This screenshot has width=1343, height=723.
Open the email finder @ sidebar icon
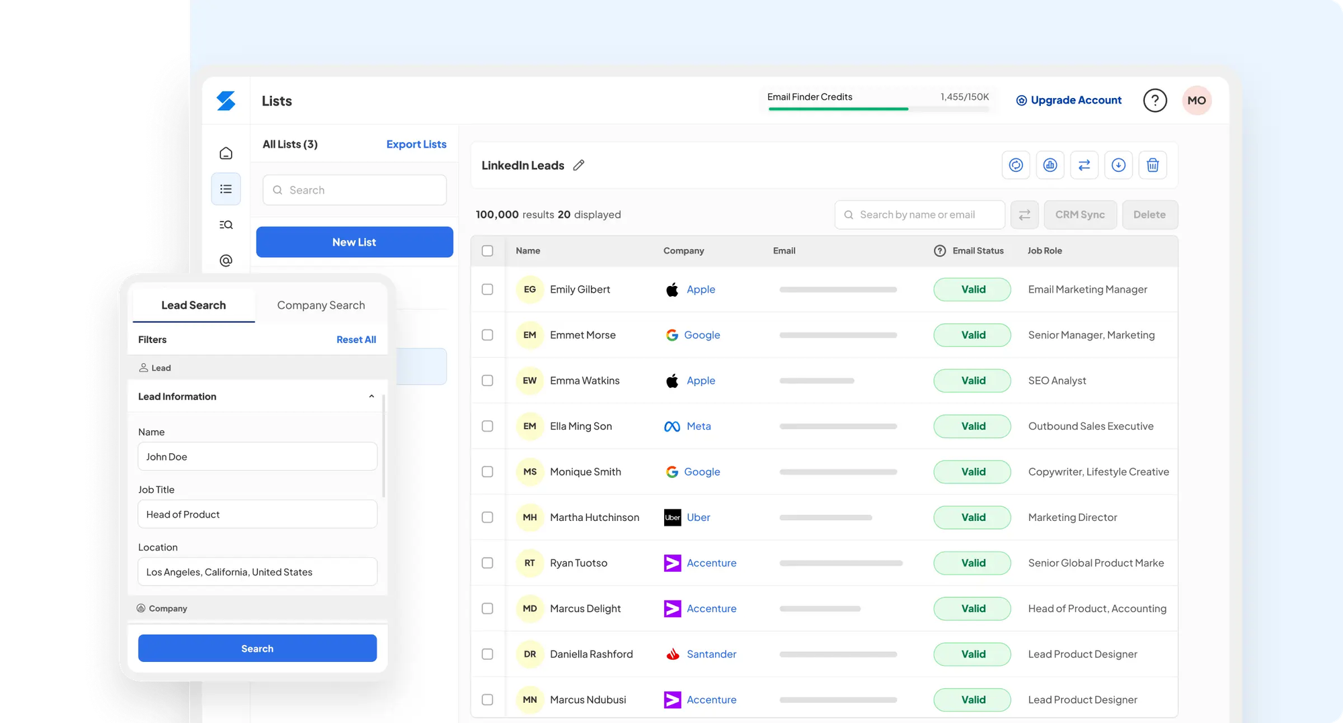click(x=226, y=260)
